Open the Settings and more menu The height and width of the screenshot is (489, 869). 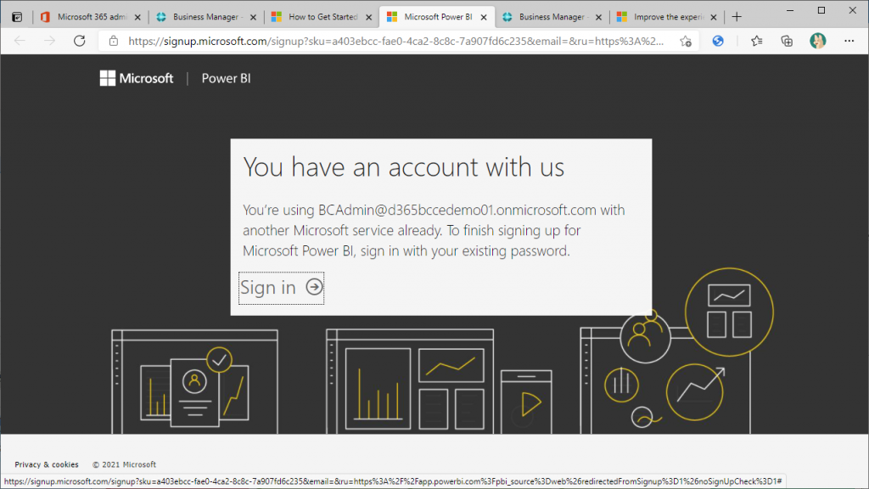pyautogui.click(x=849, y=41)
